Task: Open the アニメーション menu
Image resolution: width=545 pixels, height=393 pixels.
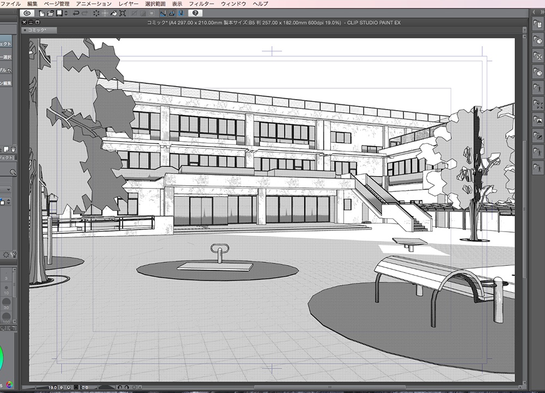Action: (x=94, y=4)
